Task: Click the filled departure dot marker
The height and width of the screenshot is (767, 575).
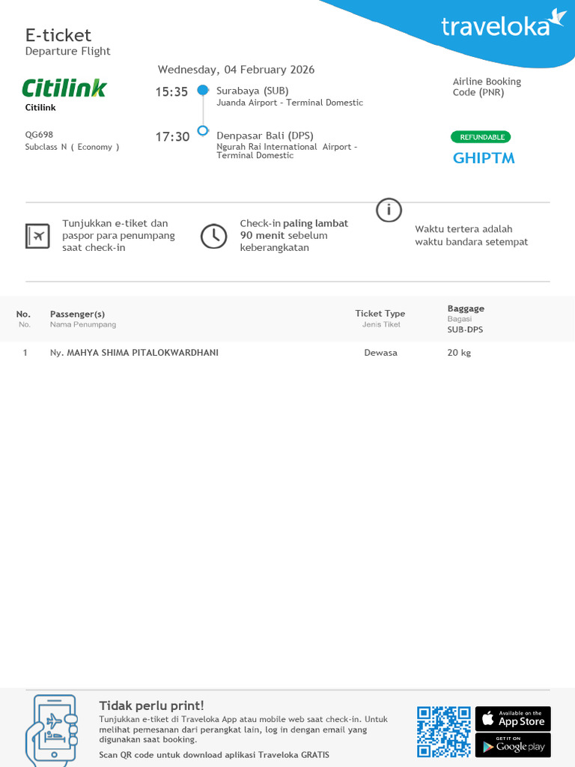Action: 203,91
